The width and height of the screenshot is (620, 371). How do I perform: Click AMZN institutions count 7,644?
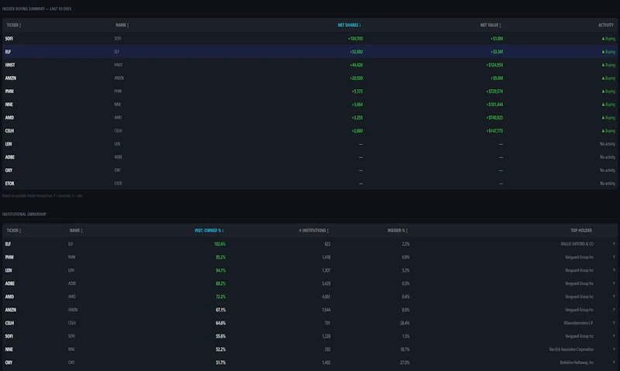(326, 310)
